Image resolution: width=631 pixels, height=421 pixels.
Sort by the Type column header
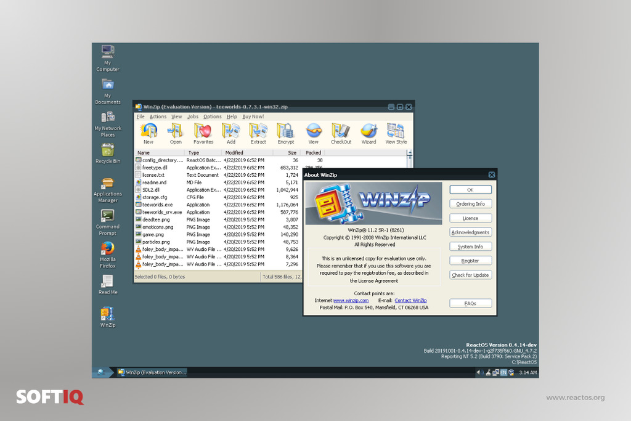click(x=203, y=153)
